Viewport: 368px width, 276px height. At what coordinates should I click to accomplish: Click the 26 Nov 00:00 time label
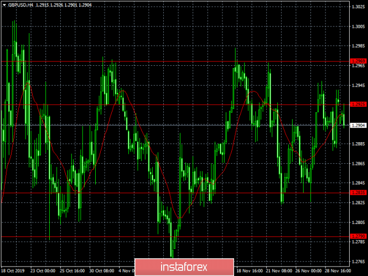click(308, 272)
